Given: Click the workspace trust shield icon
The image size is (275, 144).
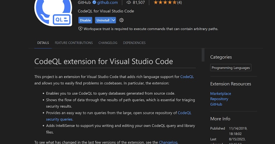Looking at the screenshot, I should click(80, 29).
